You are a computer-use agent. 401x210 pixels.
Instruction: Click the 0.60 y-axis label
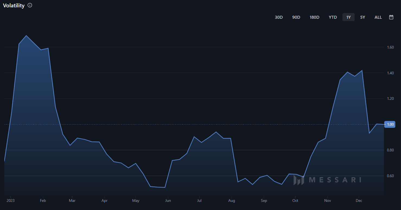(390, 176)
